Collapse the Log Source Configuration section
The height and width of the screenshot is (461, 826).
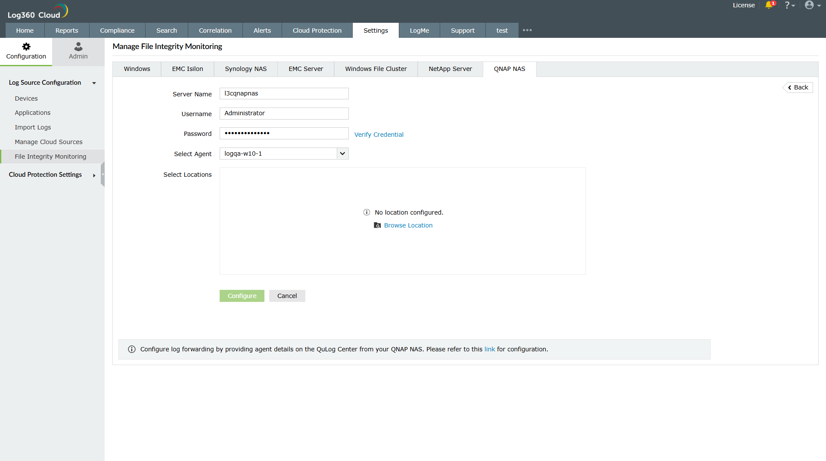(x=94, y=83)
